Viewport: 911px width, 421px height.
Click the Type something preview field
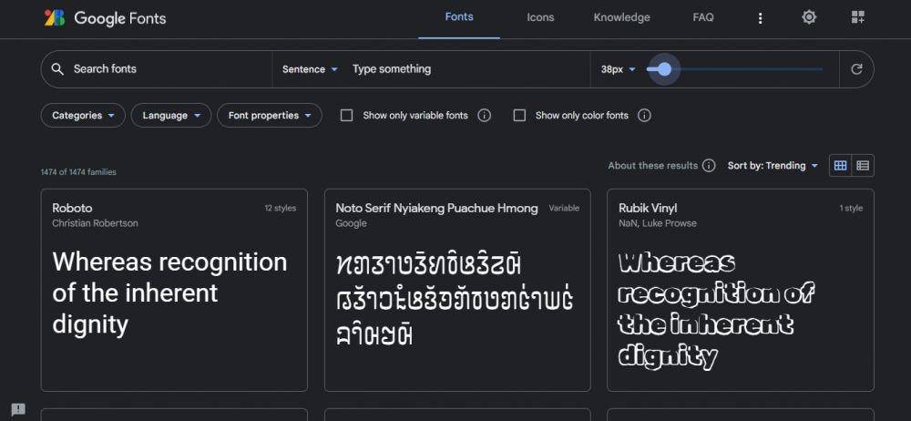[x=467, y=69]
